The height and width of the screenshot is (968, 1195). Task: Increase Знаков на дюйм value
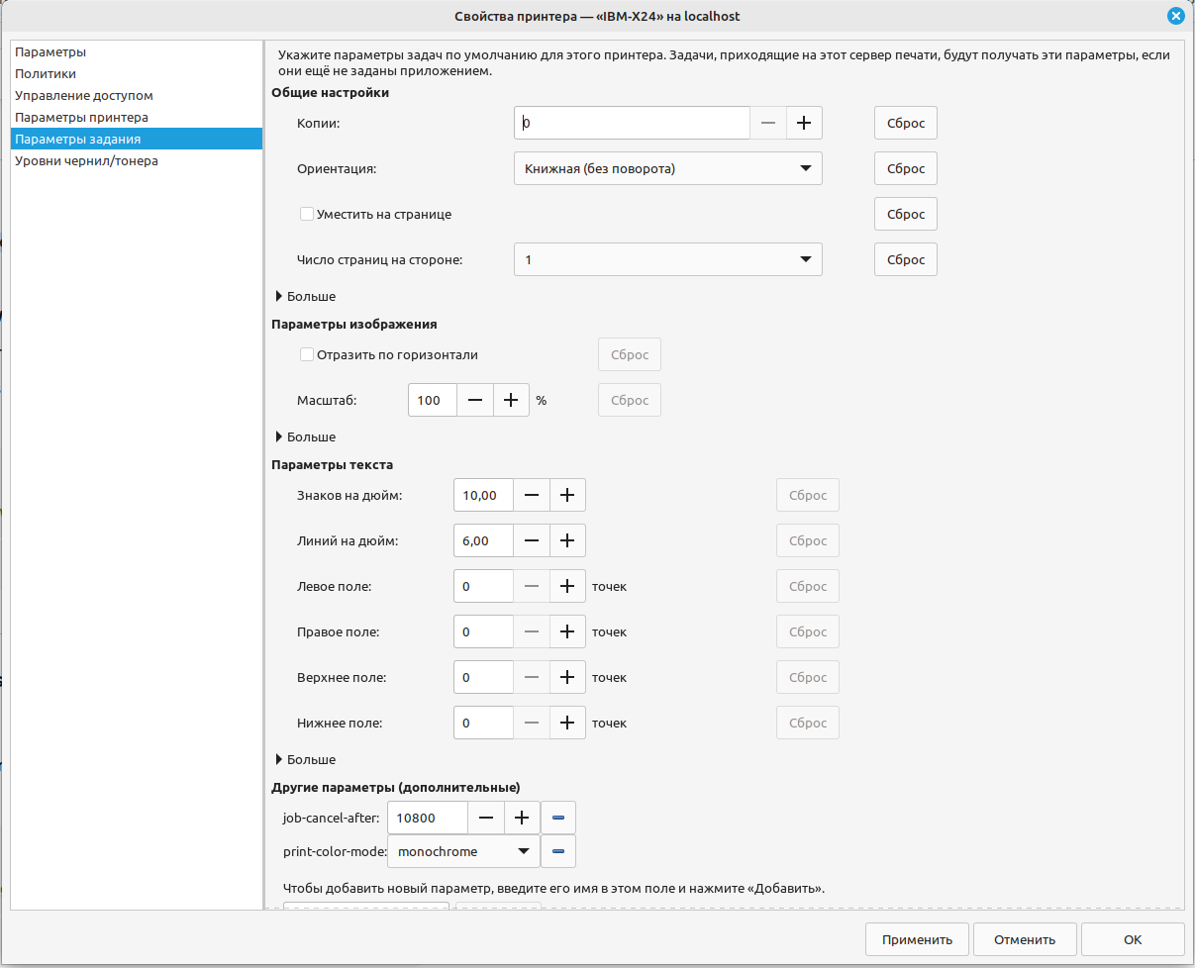[567, 495]
